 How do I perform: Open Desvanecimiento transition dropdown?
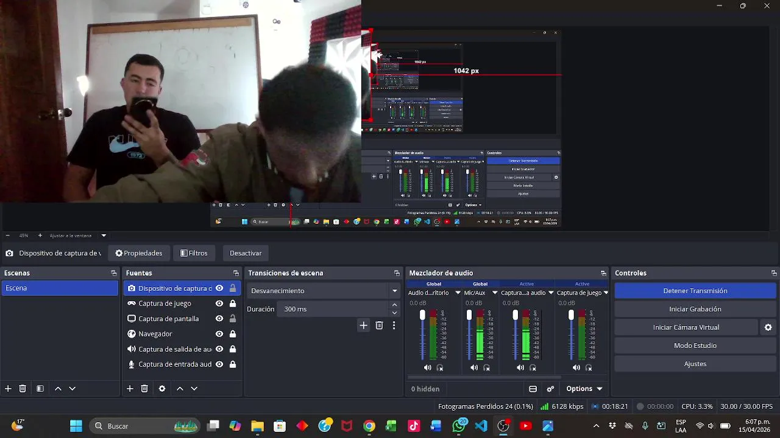[x=394, y=291]
